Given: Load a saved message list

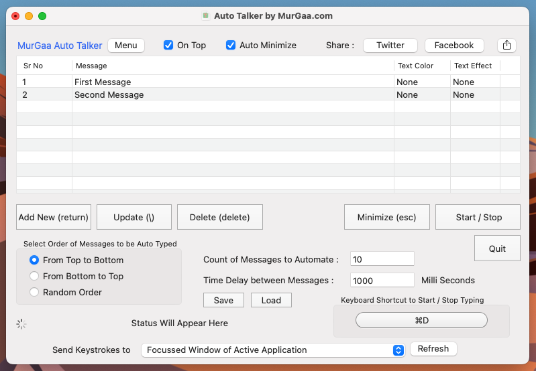Looking at the screenshot, I should click(x=271, y=300).
